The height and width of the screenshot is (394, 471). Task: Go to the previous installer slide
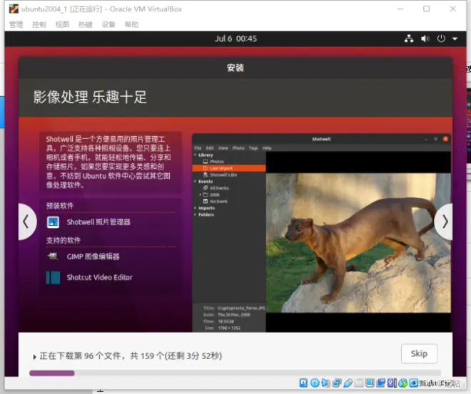tap(26, 222)
